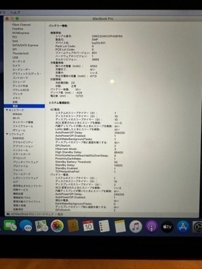Select ネットワーク環境 in sidebar
This screenshot has height=269, width=202.
click(23, 122)
